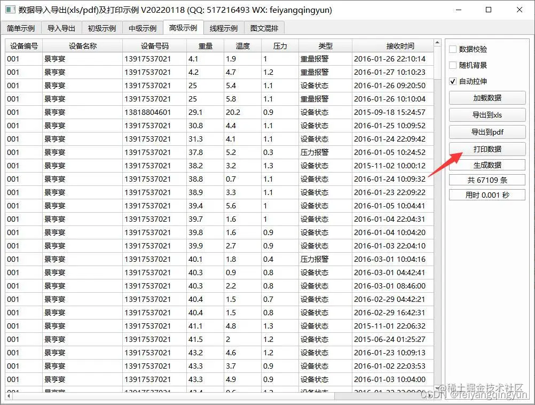Select timestamp 2015-11-02 10:00:12
The width and height of the screenshot is (535, 405).
[393, 166]
